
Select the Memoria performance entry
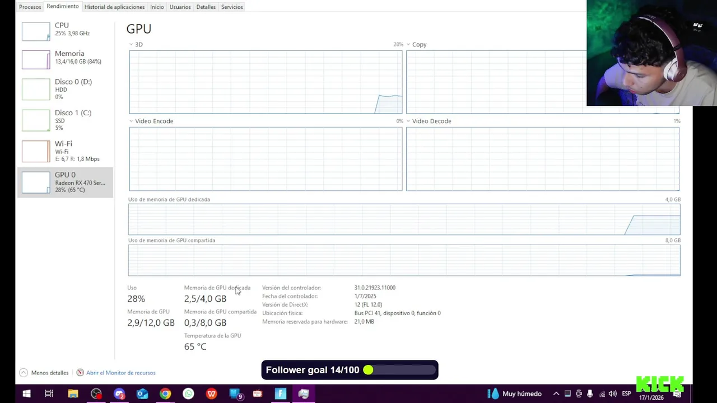click(x=65, y=58)
